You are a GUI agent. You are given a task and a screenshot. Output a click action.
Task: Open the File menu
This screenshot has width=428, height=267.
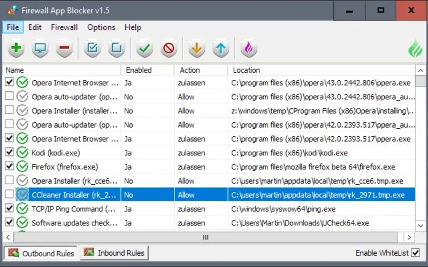13,27
